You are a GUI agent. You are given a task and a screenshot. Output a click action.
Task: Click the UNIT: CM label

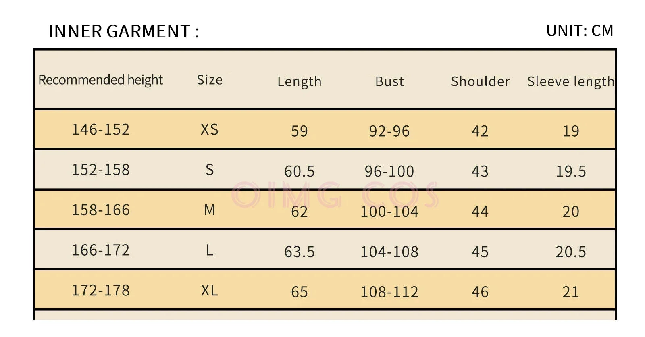579,31
